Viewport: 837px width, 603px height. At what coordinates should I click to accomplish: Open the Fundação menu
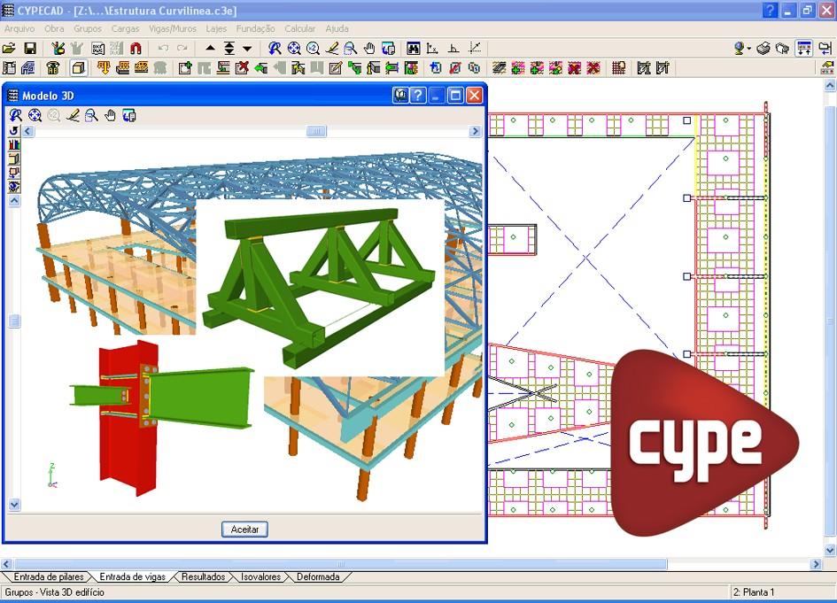[255, 29]
